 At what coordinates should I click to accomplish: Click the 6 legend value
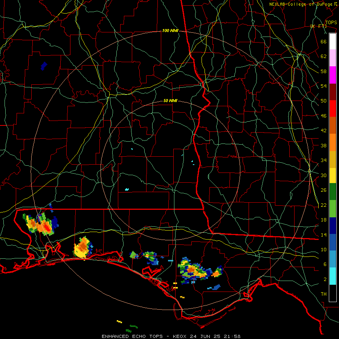[325, 264]
